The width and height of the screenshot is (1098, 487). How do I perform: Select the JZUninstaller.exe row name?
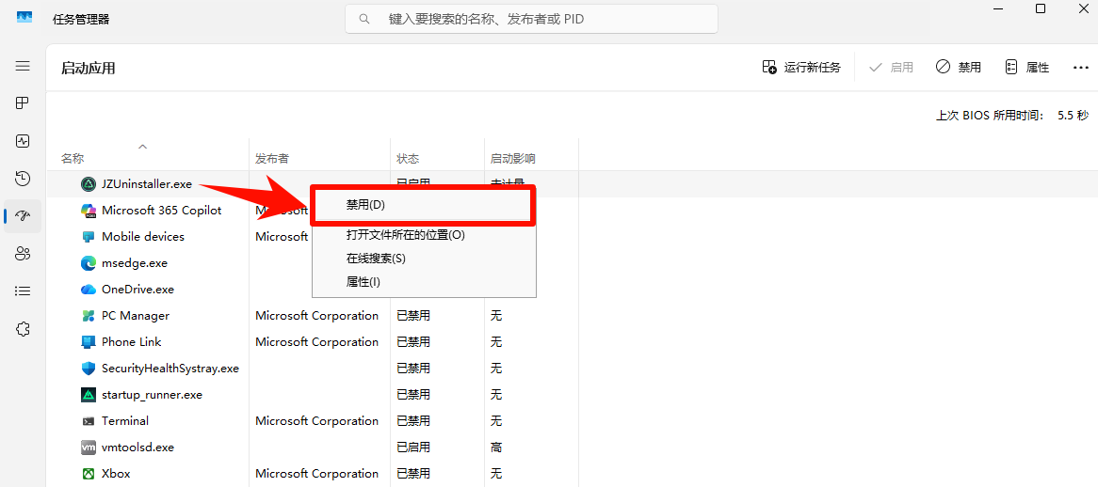tap(146, 183)
